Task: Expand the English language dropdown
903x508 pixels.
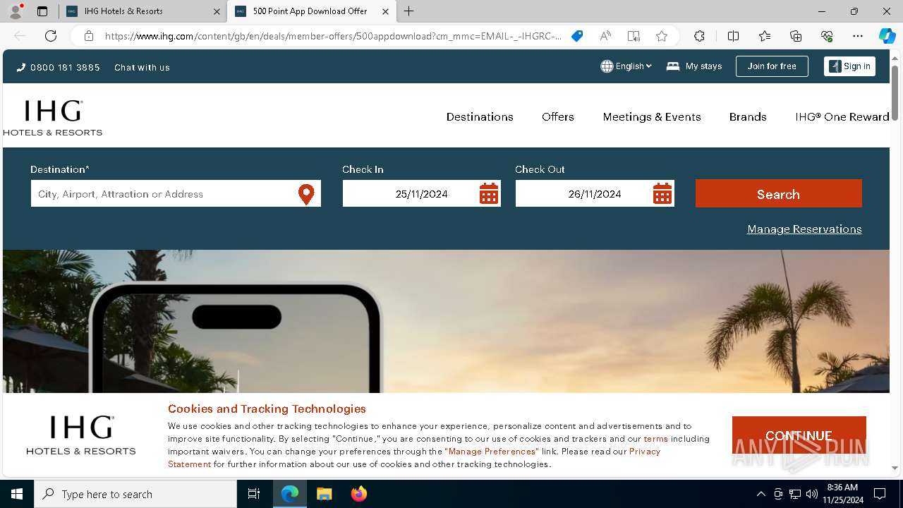Action: click(x=626, y=66)
